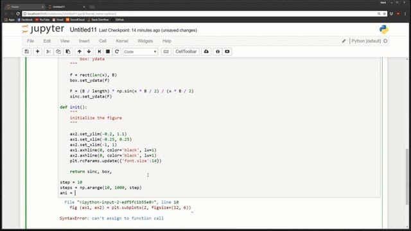This screenshot has width=411, height=231.
Task: Run the cell with the step-forward icon
Action: coord(99,51)
